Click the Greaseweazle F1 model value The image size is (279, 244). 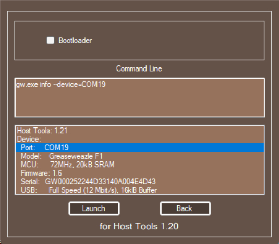(76, 156)
